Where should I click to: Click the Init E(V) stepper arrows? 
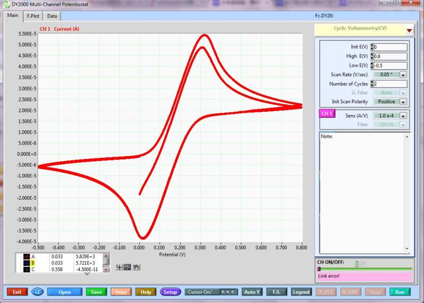372,47
